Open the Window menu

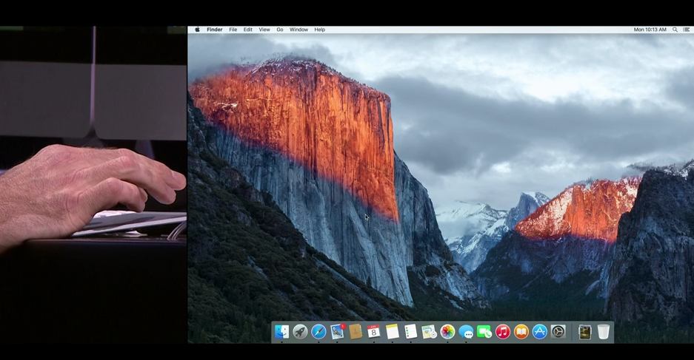(298, 30)
